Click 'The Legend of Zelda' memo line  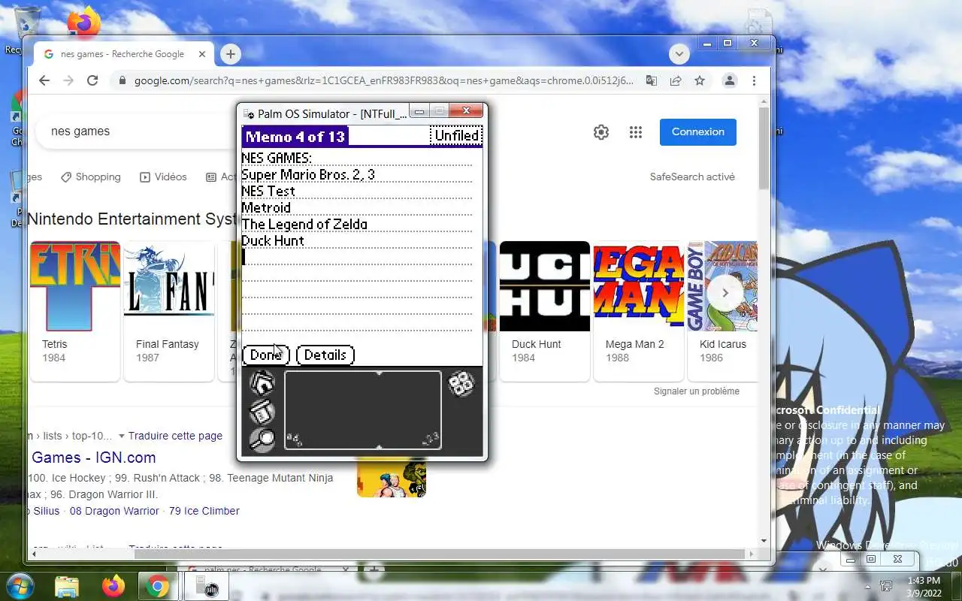304,224
